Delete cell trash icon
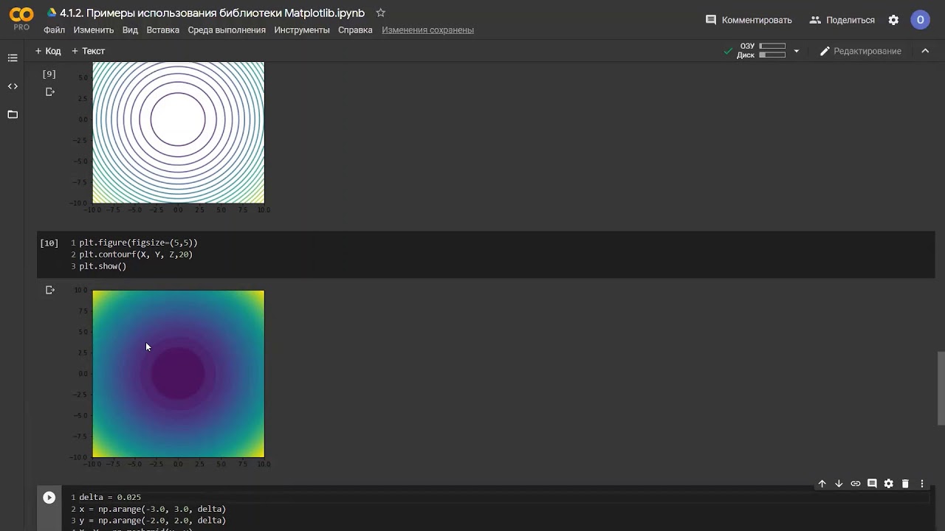Screen dimensions: 945x531 coord(905,484)
